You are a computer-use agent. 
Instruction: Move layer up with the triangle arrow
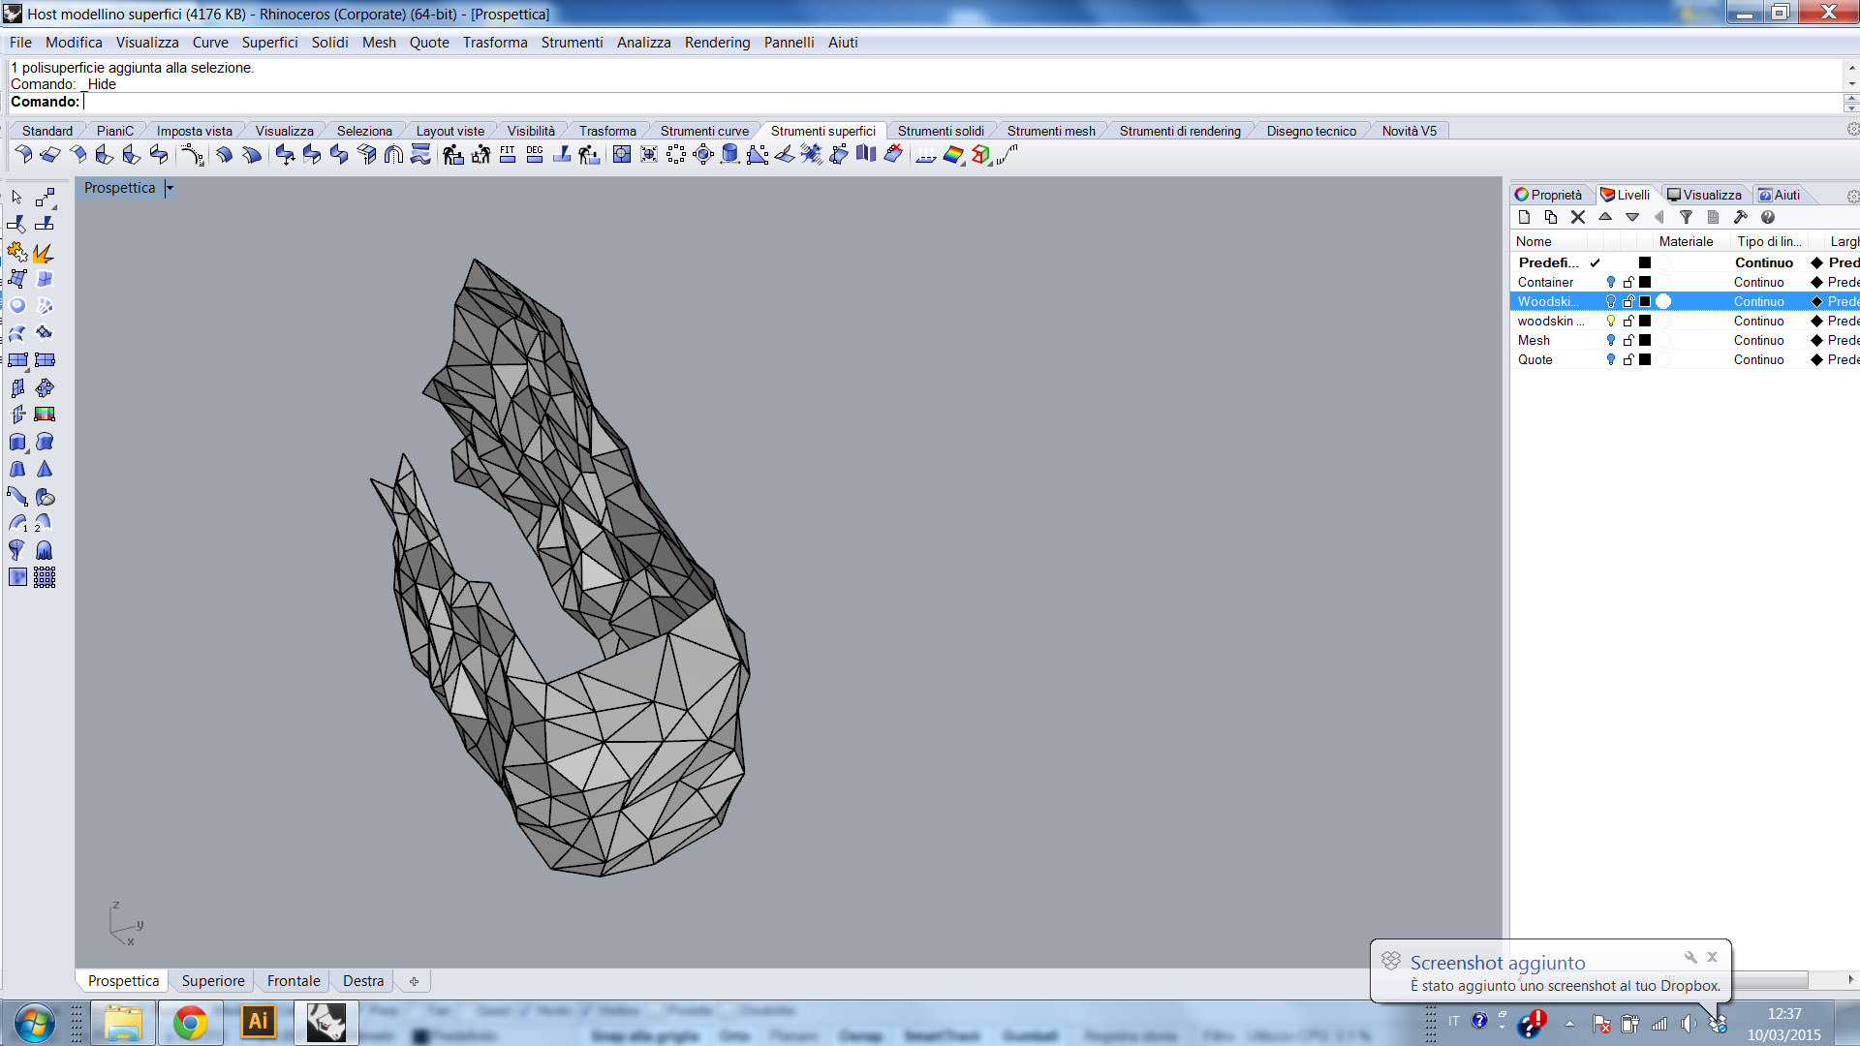[x=1605, y=217]
